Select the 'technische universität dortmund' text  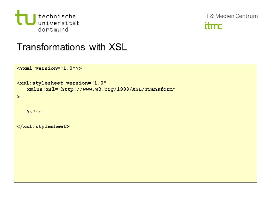tap(59, 23)
